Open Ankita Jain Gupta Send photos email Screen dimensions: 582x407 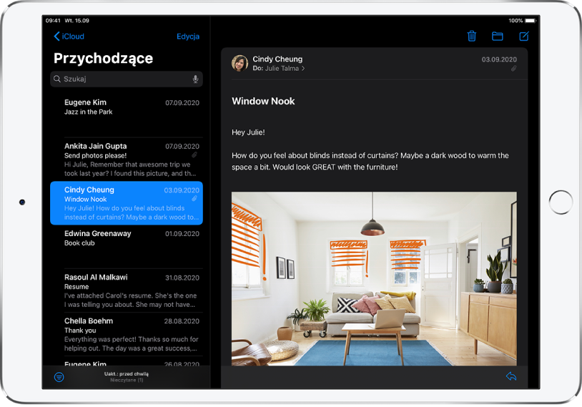pyautogui.click(x=127, y=160)
